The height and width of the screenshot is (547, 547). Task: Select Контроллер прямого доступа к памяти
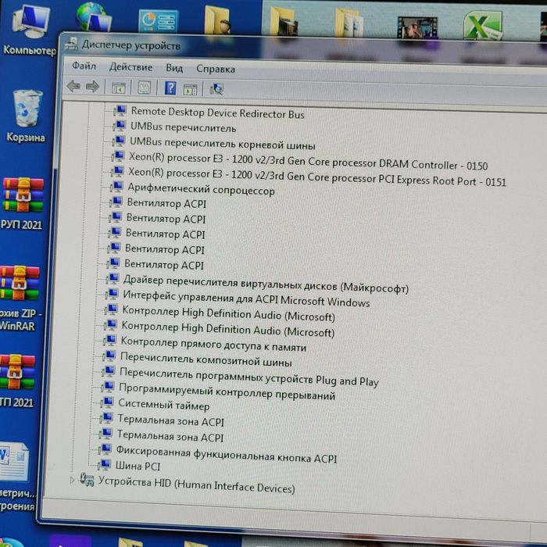213,344
